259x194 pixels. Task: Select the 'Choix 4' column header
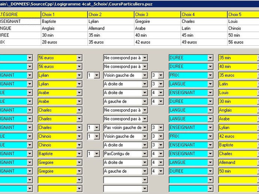[x=204, y=15]
